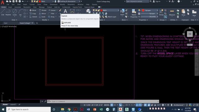Viewport: 199px width, 112px height.
Task: Click the Fillet tool
Action: tap(51, 13)
